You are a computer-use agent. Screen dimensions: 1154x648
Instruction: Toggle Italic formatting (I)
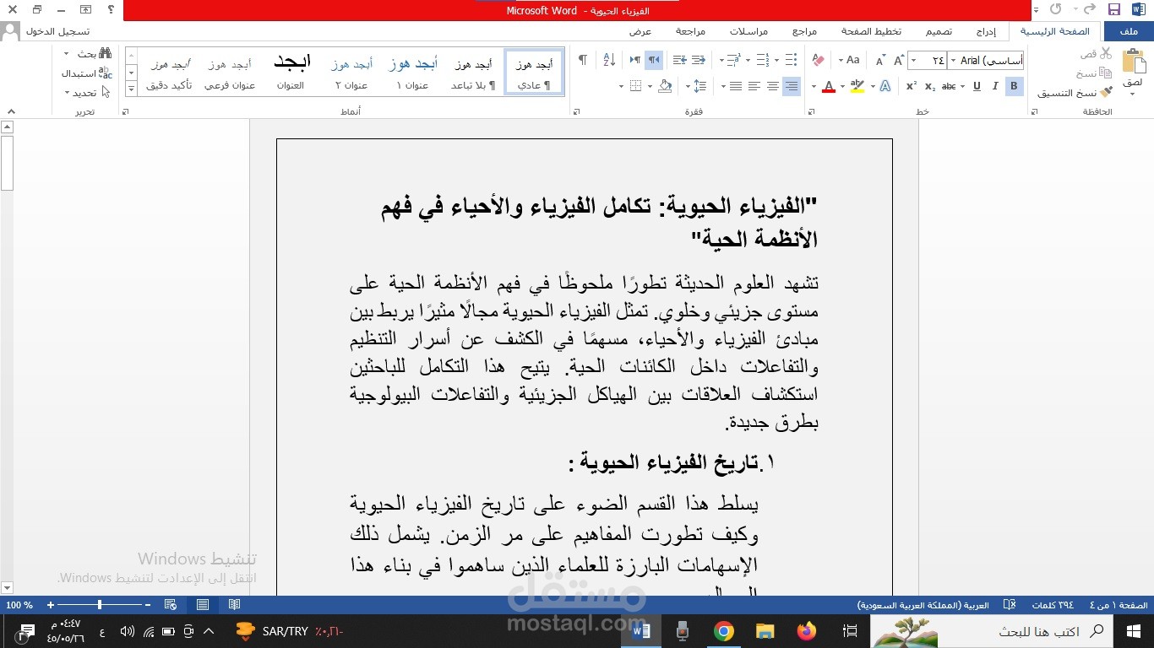[995, 86]
